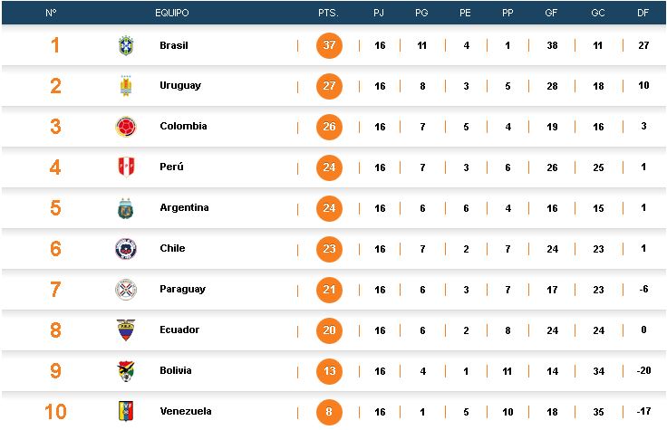This screenshot has width=667, height=430.
Task: Click the Argentina team name
Action: point(184,208)
